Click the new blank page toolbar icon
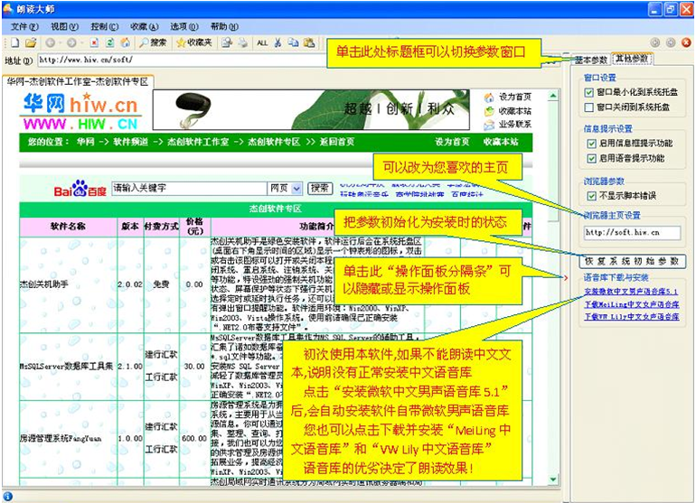The image size is (696, 503). (17, 42)
